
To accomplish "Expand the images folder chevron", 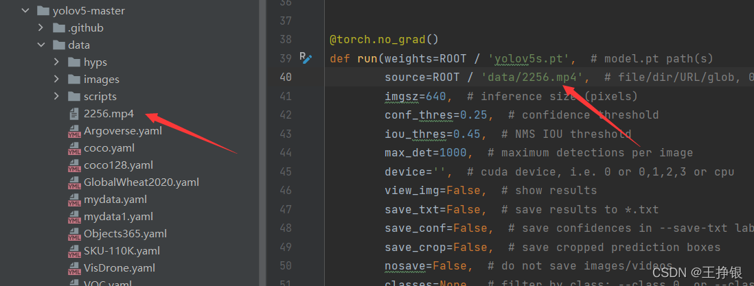I will coord(57,79).
